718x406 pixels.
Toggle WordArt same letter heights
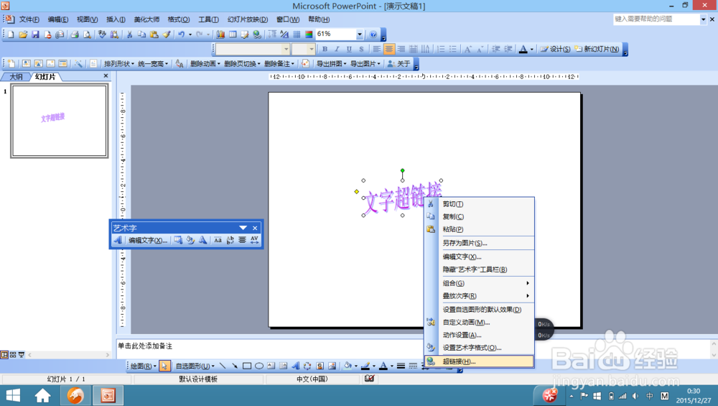218,240
